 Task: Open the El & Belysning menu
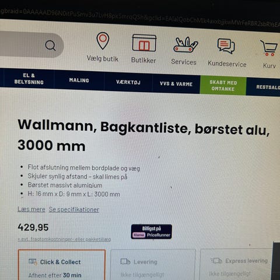(x=29, y=79)
